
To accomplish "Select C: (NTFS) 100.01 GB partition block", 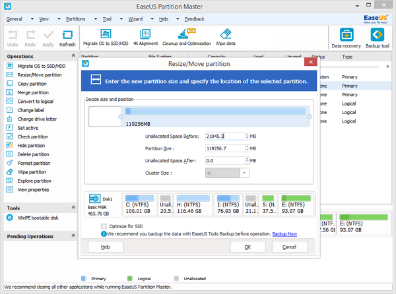I will pos(140,204).
